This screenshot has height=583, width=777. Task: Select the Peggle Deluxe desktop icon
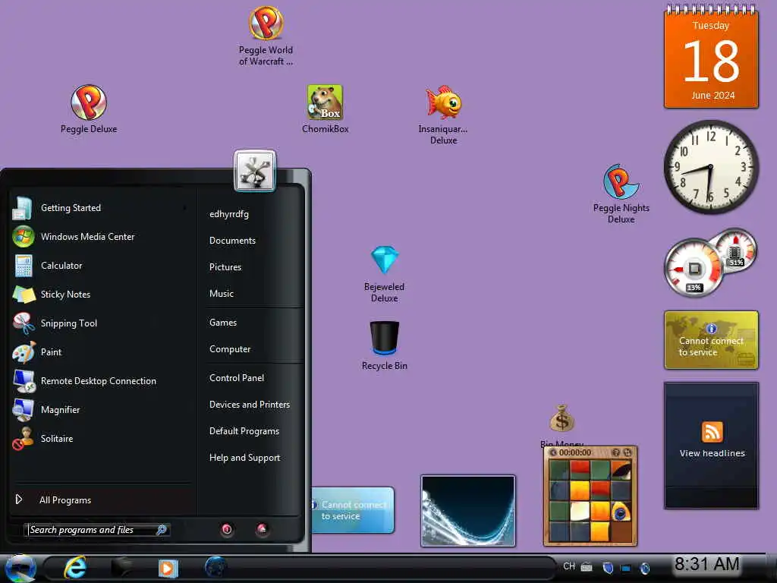point(89,109)
